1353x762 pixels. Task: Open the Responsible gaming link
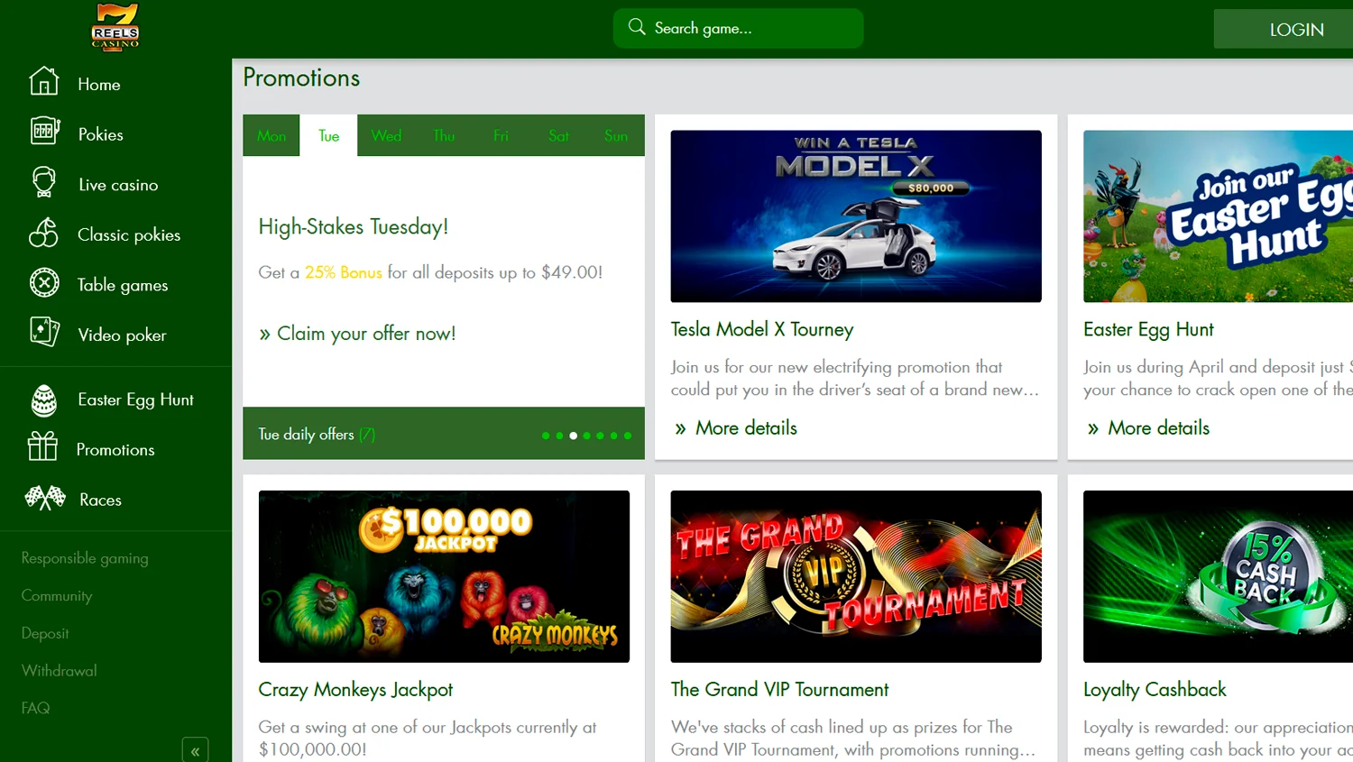[85, 558]
